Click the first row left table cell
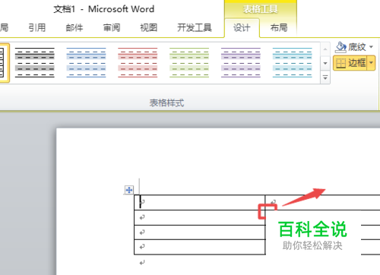This screenshot has height=275, width=380. click(x=200, y=202)
